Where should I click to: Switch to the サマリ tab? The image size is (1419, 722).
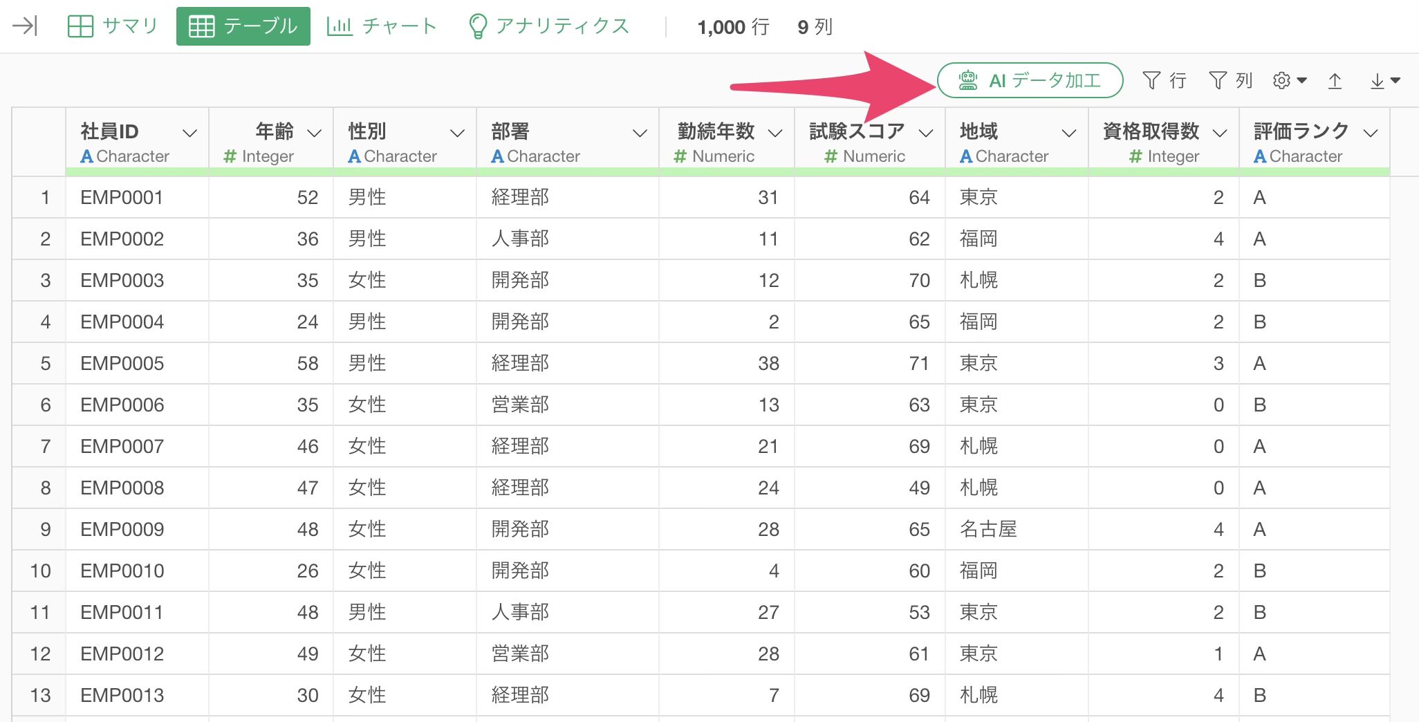pyautogui.click(x=113, y=27)
